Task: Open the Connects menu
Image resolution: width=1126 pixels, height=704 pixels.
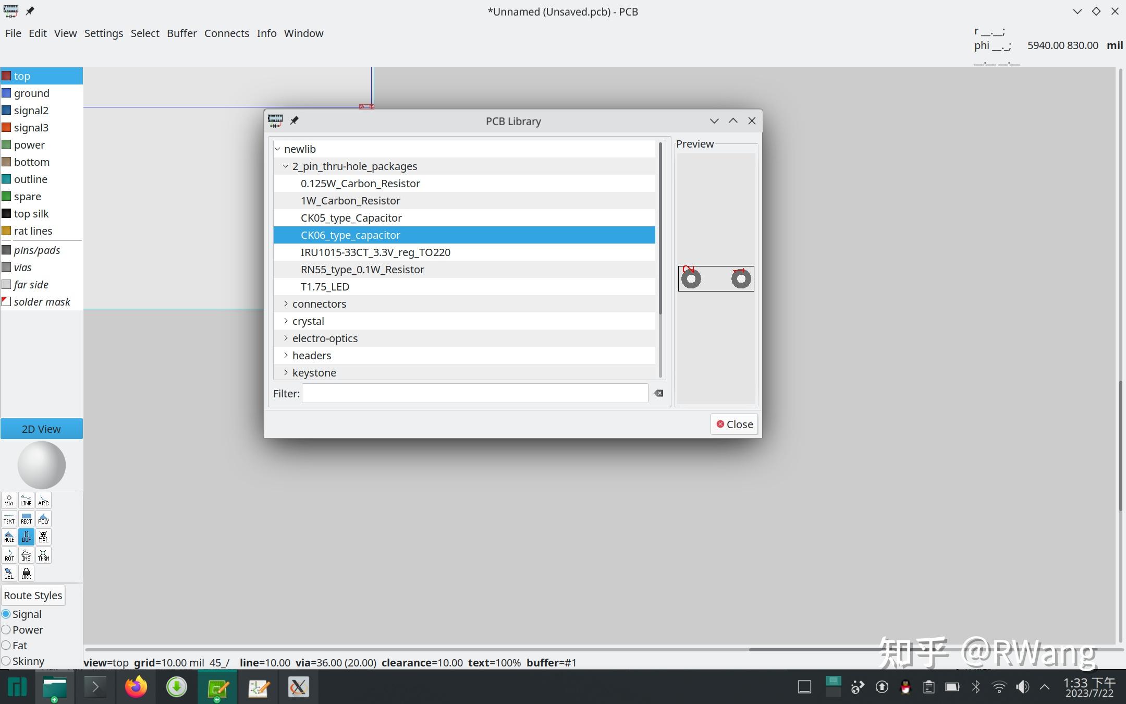Action: pyautogui.click(x=226, y=33)
